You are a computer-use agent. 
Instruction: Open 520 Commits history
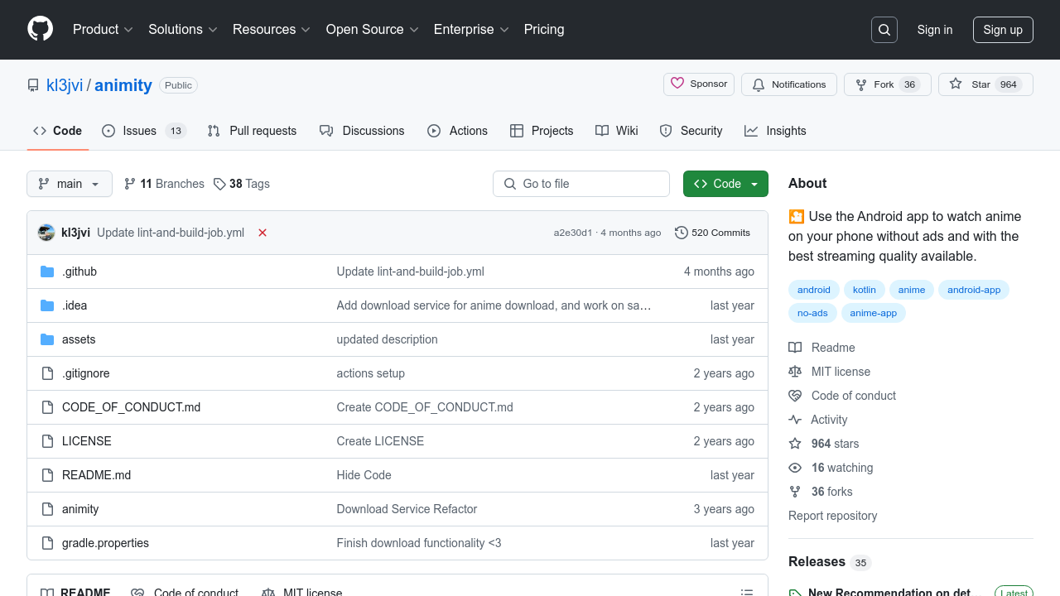coord(713,233)
